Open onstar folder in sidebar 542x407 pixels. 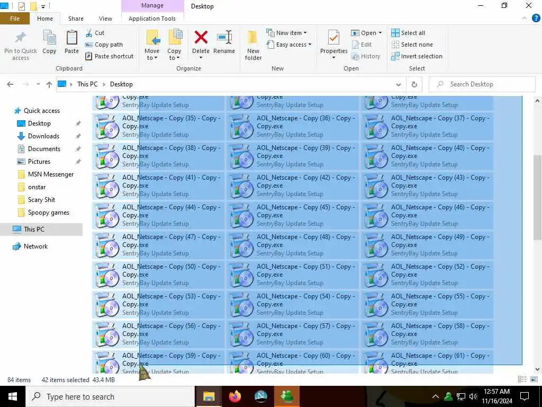37,187
